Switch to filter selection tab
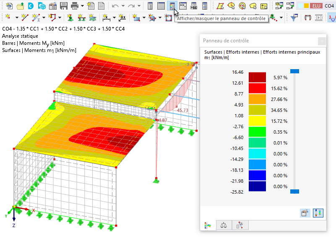The image size is (336, 238). click(x=240, y=225)
